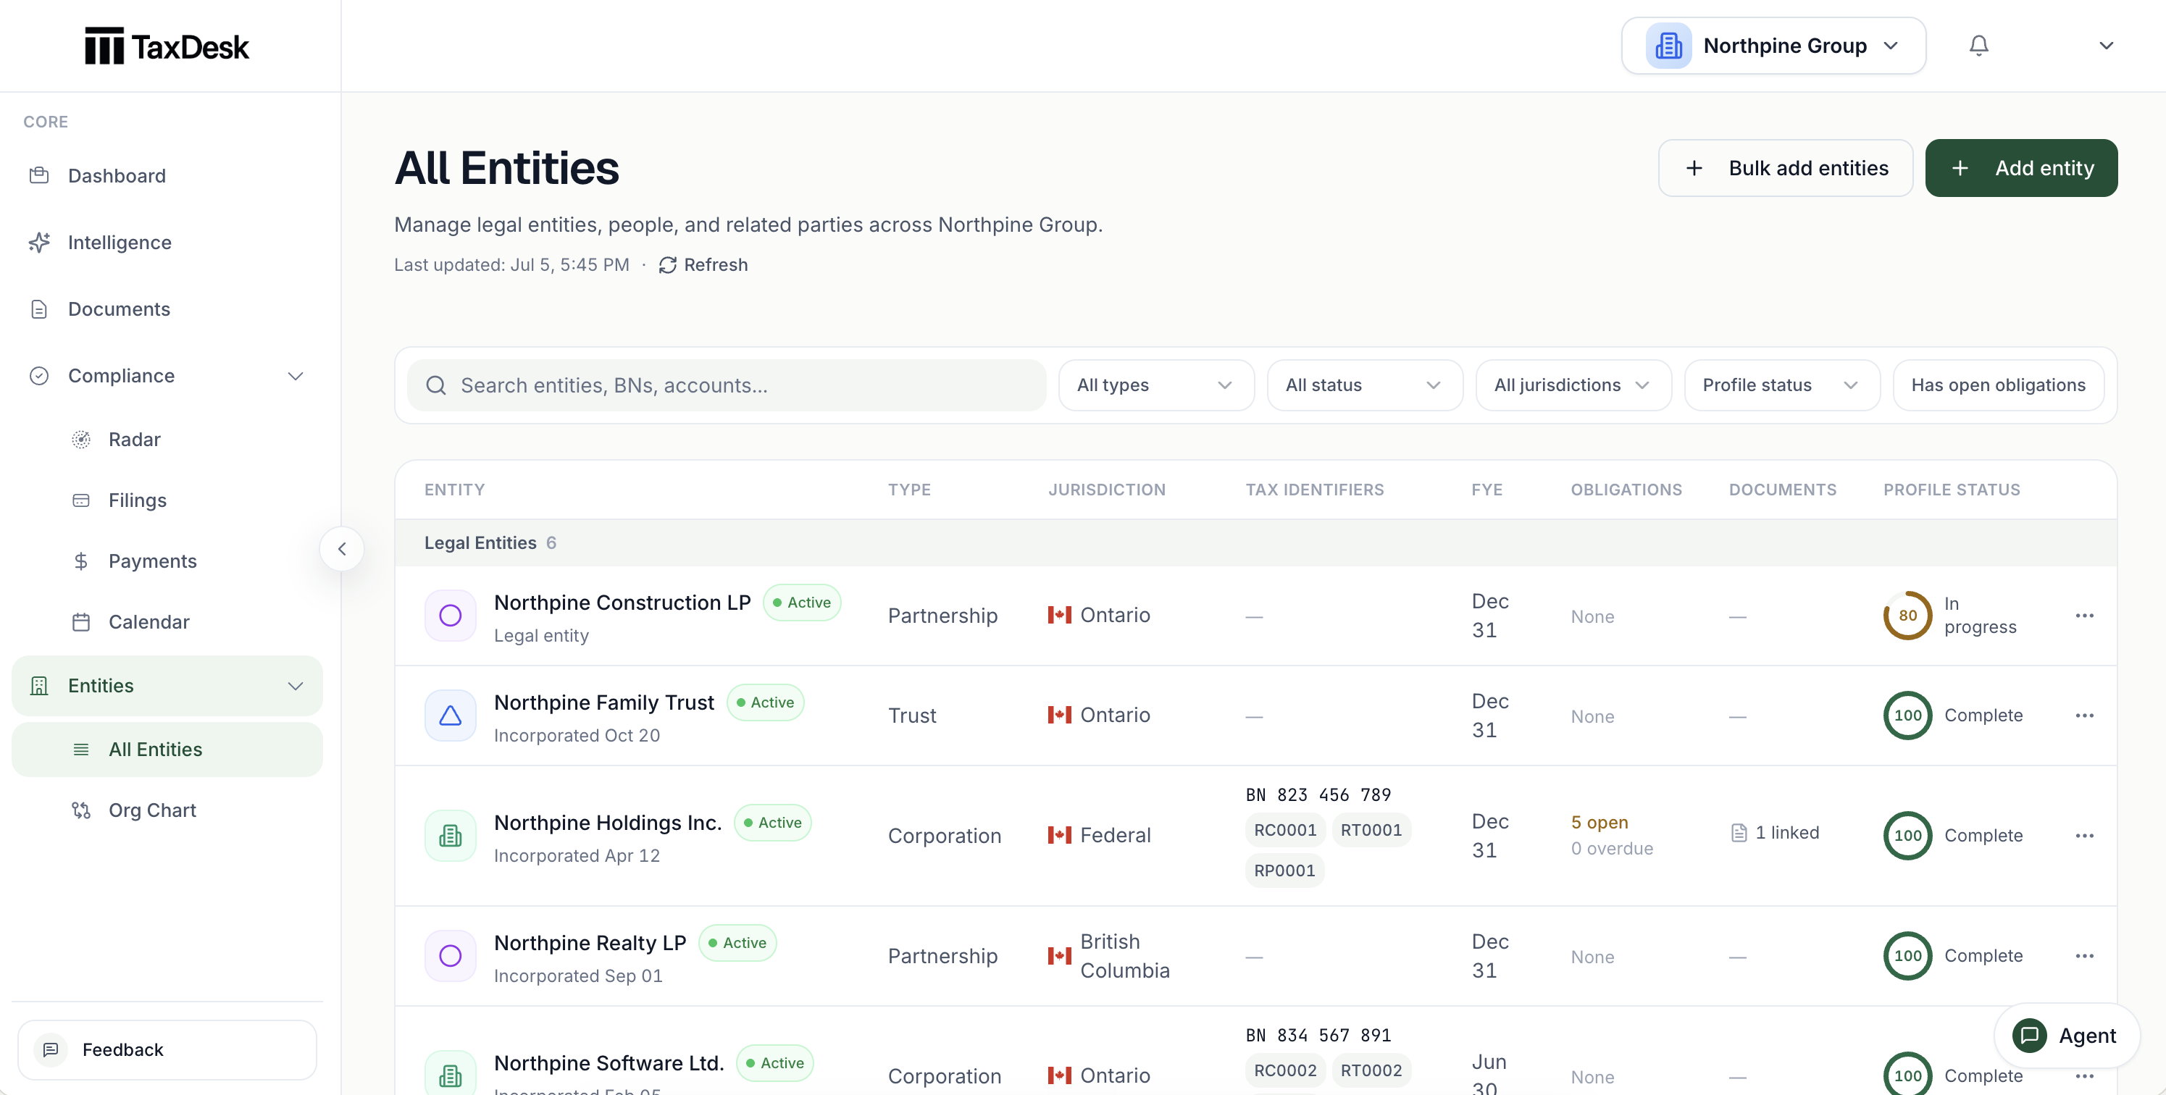
Task: Open the user account menu chevron
Action: tap(2105, 46)
